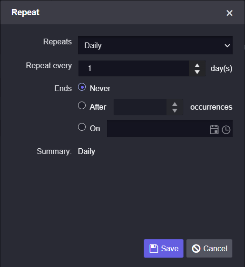Click the Save button
Image resolution: width=245 pixels, height=267 pixels.
(164, 248)
